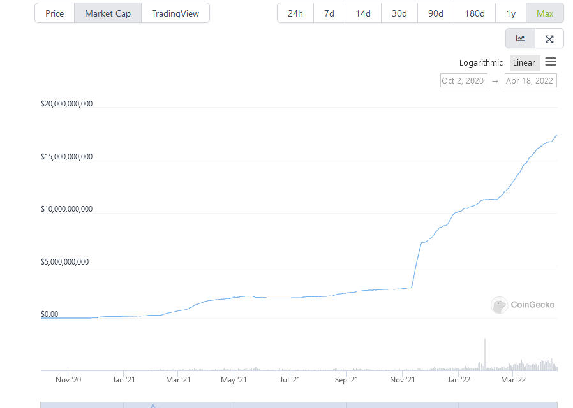Viewport: 573px width, 408px height.
Task: Switch to the Price tab
Action: [55, 13]
